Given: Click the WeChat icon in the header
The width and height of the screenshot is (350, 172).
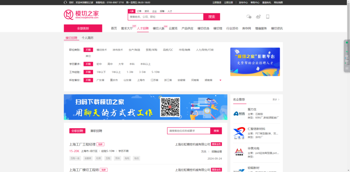Looking at the screenshot, I should (249, 17).
